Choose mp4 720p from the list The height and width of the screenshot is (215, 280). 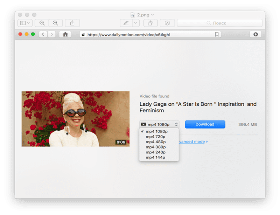(x=156, y=137)
